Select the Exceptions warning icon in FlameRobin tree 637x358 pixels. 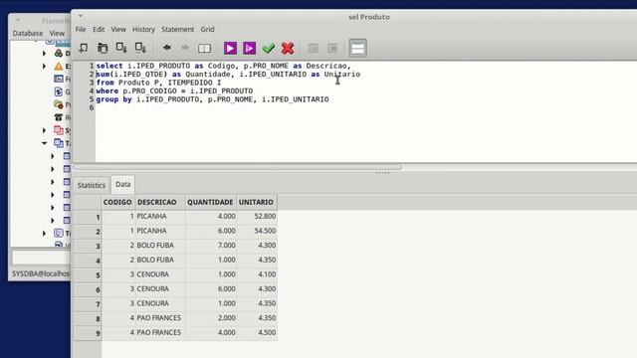tap(59, 66)
